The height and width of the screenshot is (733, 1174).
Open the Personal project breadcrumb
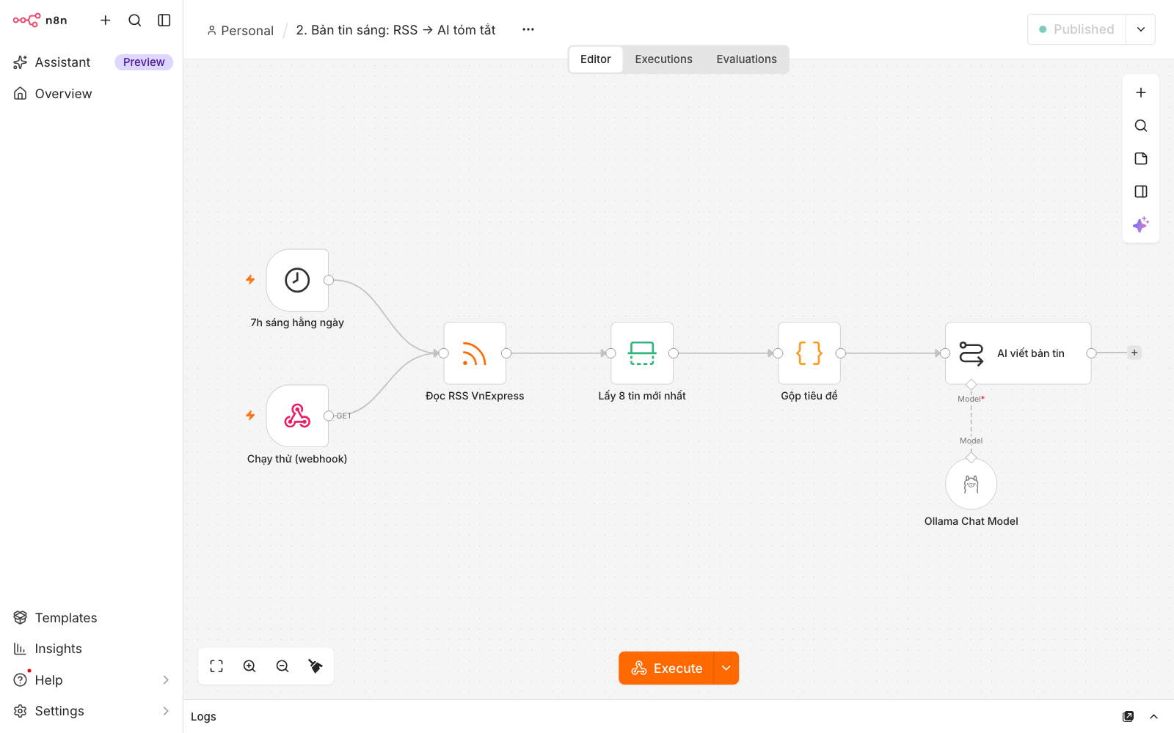click(x=240, y=30)
